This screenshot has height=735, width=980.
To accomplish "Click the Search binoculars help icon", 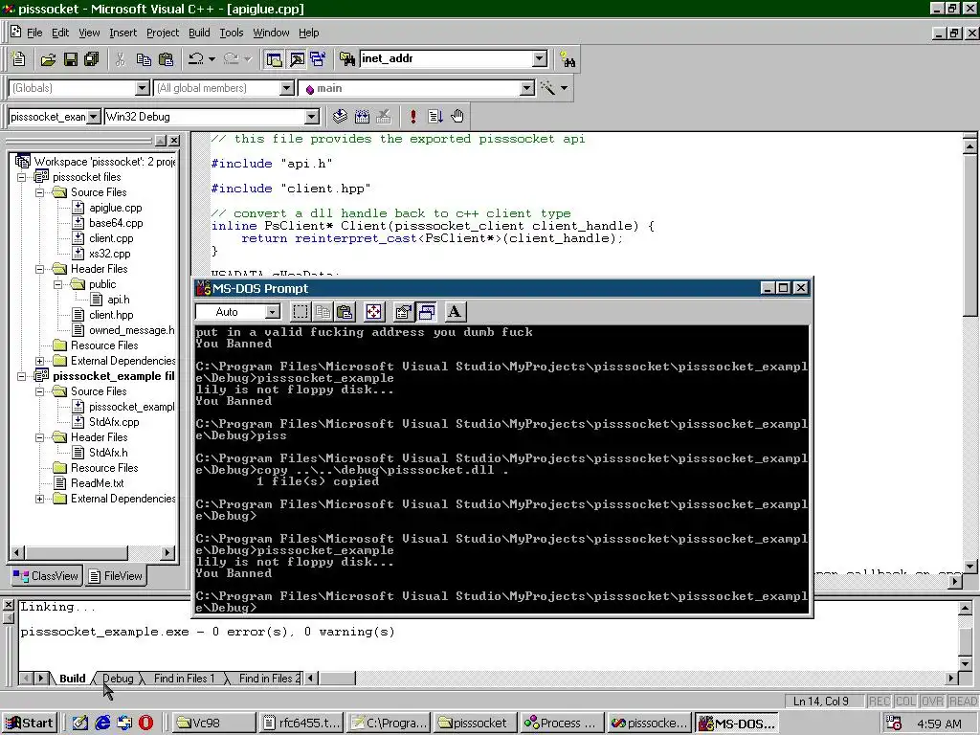I will point(568,59).
